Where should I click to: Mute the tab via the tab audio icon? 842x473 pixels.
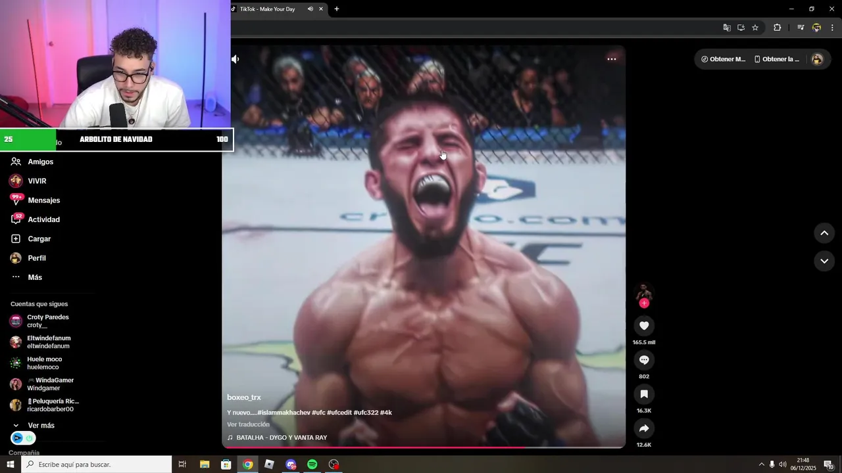310,9
